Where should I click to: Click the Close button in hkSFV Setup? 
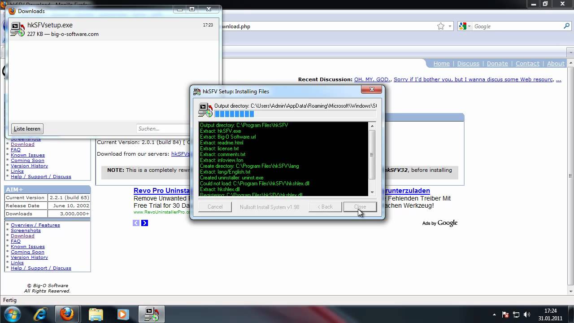(360, 207)
